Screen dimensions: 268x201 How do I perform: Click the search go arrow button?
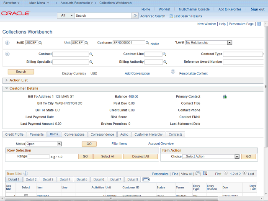click(x=135, y=15)
